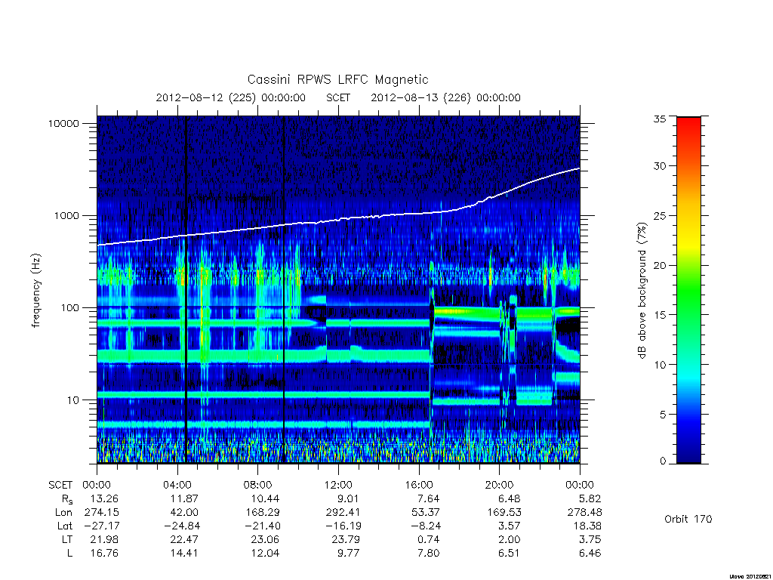Click the 20:00 time axis label
The image size is (773, 580).
500,485
